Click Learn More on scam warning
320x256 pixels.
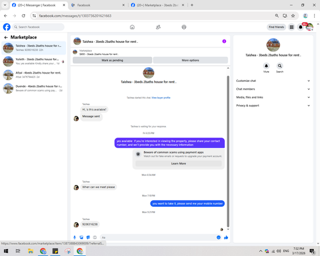(x=179, y=163)
